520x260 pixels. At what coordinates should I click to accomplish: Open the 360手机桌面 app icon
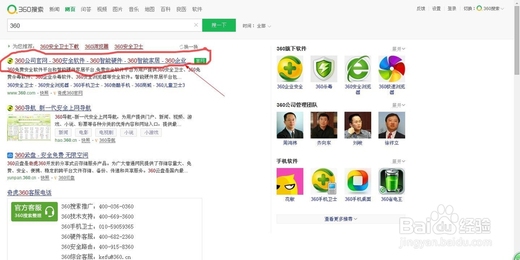(x=358, y=181)
